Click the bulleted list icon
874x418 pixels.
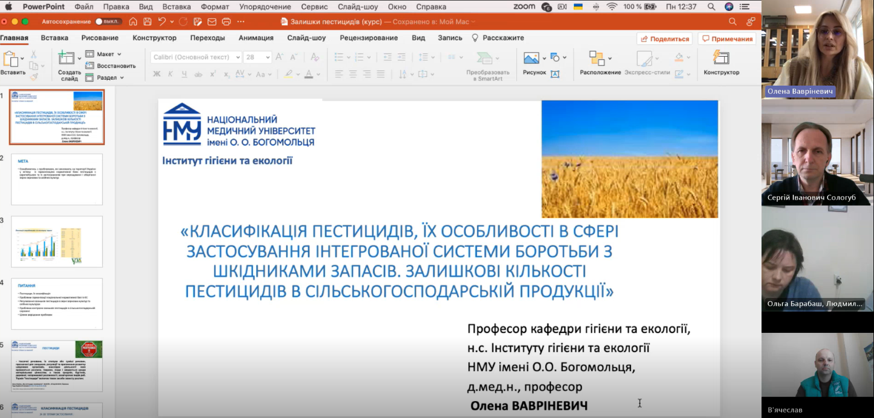point(339,57)
